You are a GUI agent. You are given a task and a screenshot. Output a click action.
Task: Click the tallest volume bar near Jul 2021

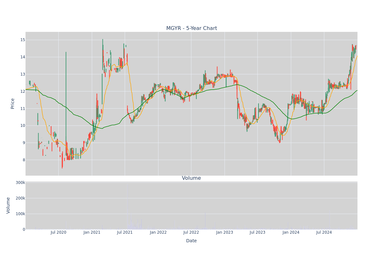(127, 206)
